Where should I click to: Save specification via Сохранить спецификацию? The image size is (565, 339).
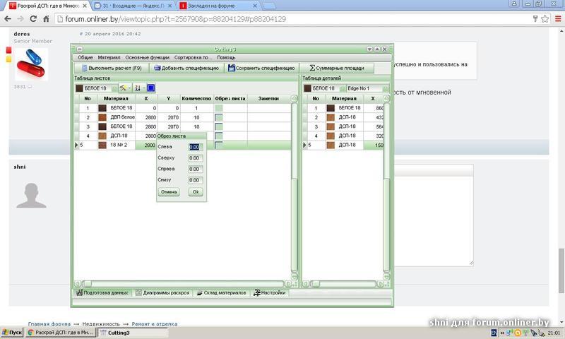click(261, 68)
